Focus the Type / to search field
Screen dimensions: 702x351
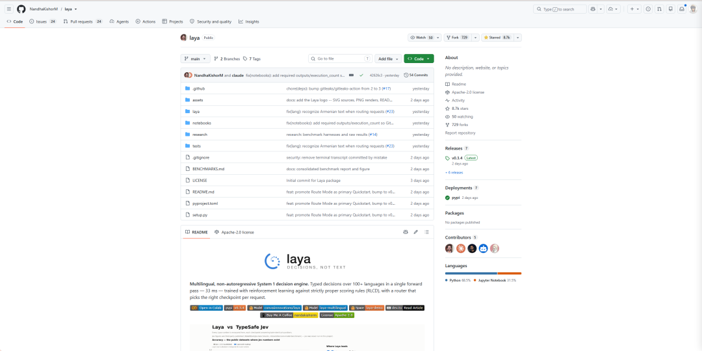(x=560, y=9)
